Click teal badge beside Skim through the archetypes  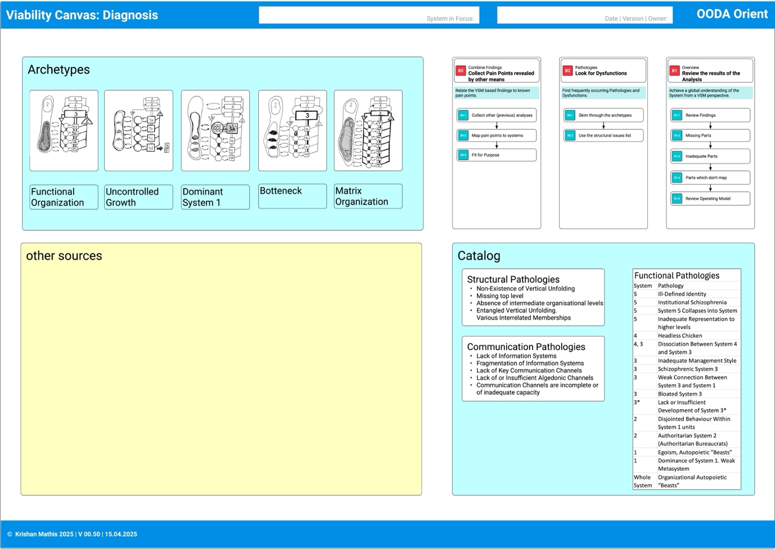(570, 115)
